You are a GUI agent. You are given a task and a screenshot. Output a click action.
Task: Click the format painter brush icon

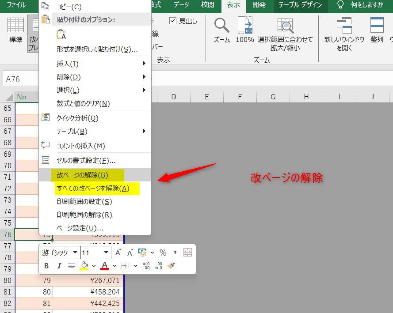(x=171, y=266)
